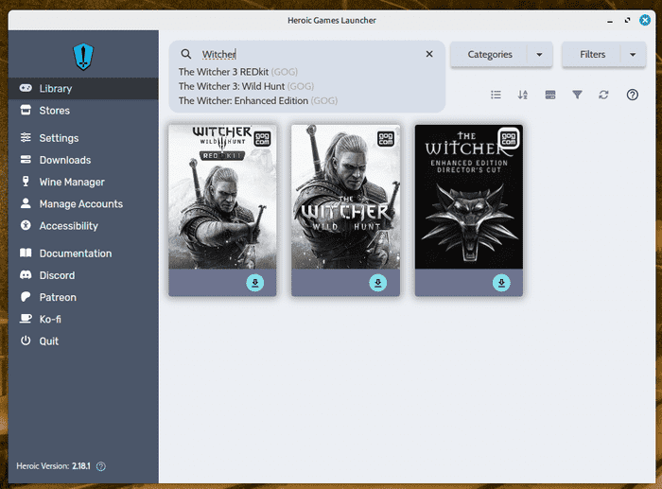Click GOG badge on Enhanced Edition card

[509, 138]
